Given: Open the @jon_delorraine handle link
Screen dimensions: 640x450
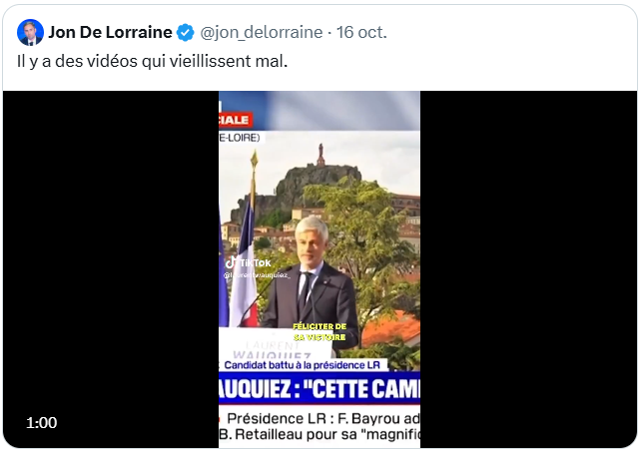Looking at the screenshot, I should (x=262, y=32).
